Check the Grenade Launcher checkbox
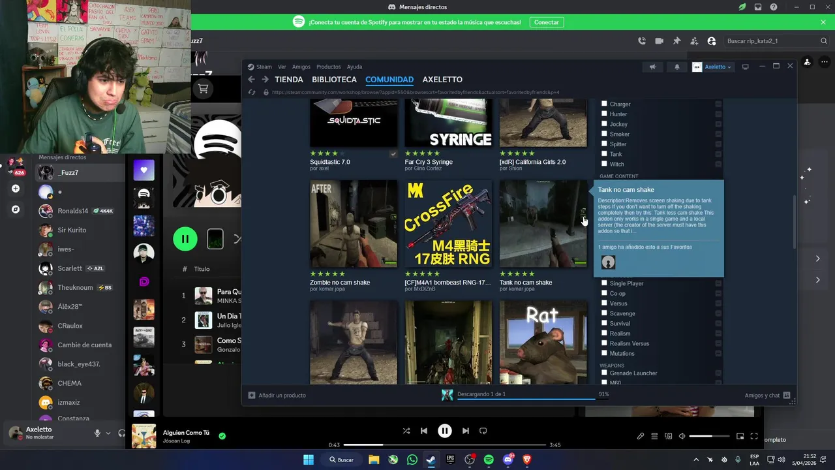This screenshot has height=470, width=835. pos(604,373)
